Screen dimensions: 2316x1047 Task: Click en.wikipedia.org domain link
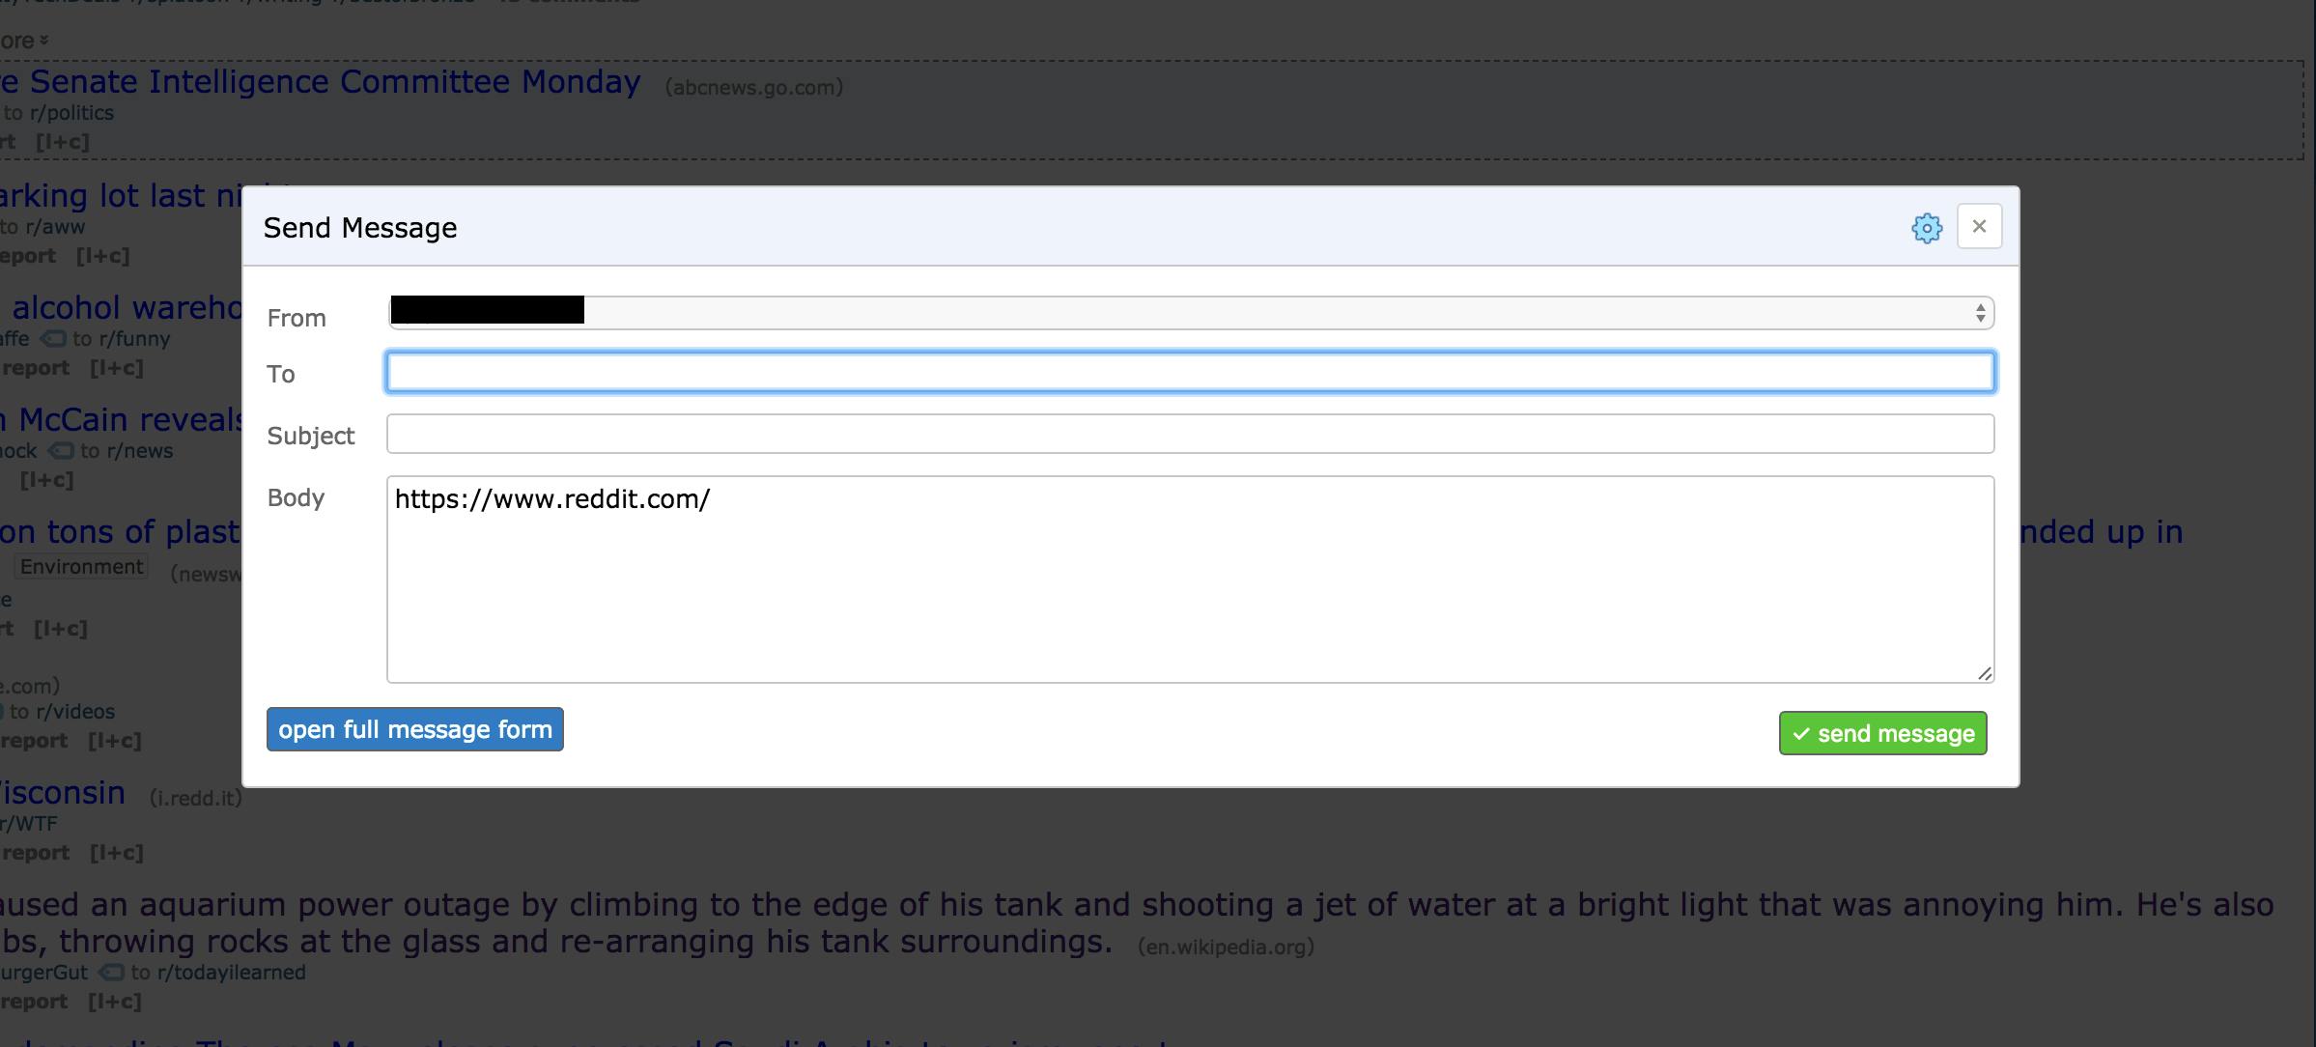point(1226,948)
